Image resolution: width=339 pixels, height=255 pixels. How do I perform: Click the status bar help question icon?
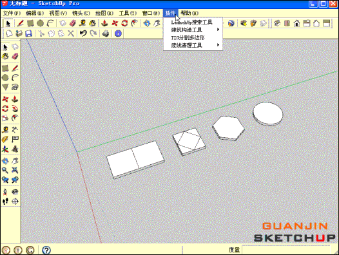(46, 250)
